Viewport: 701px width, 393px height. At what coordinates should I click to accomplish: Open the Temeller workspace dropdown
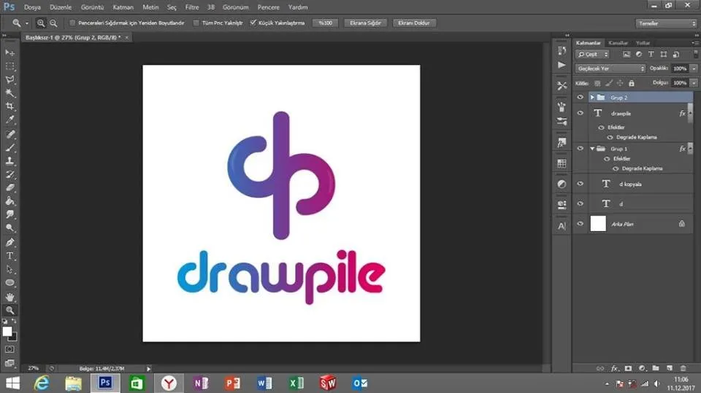pos(666,23)
